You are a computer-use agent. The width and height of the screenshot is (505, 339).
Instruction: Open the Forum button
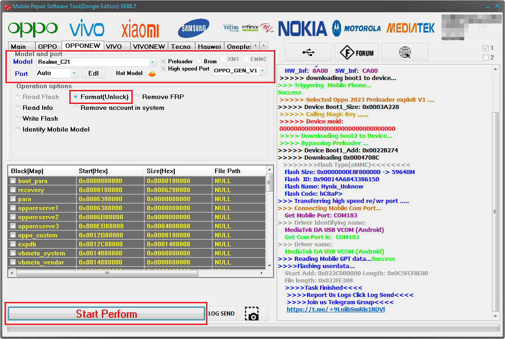pos(357,52)
